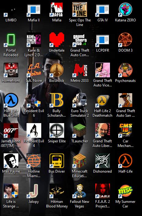This screenshot has height=216, width=142.
Task: Select the Sniper Elite crosshair icon
Action: [x=56, y=130]
